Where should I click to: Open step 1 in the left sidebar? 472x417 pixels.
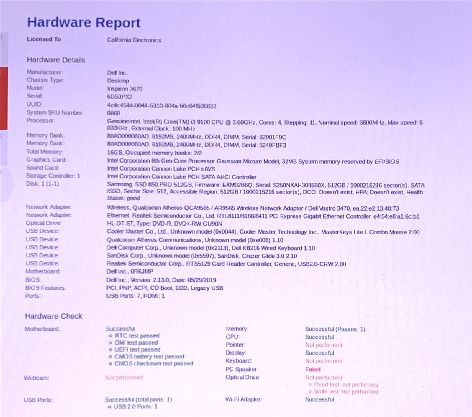click(x=4, y=49)
